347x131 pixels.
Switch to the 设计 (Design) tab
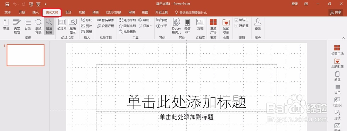(x=69, y=12)
